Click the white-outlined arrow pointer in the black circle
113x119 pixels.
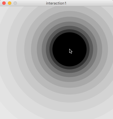(x=71, y=51)
